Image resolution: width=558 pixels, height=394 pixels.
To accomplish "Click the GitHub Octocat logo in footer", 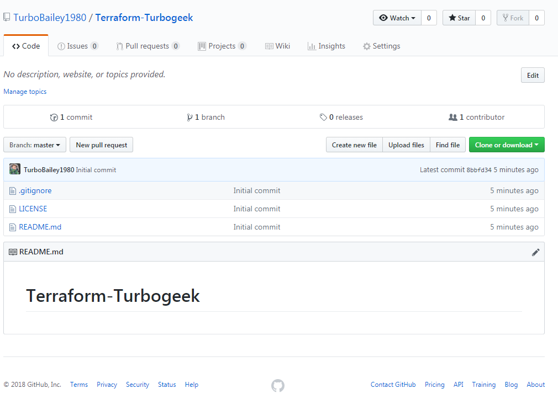I will 278,386.
